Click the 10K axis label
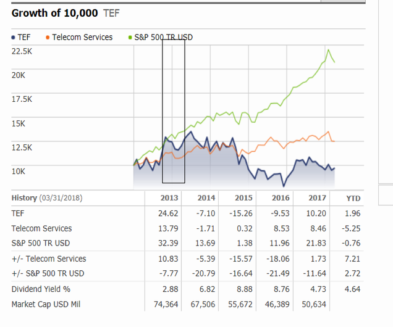 [x=19, y=172]
